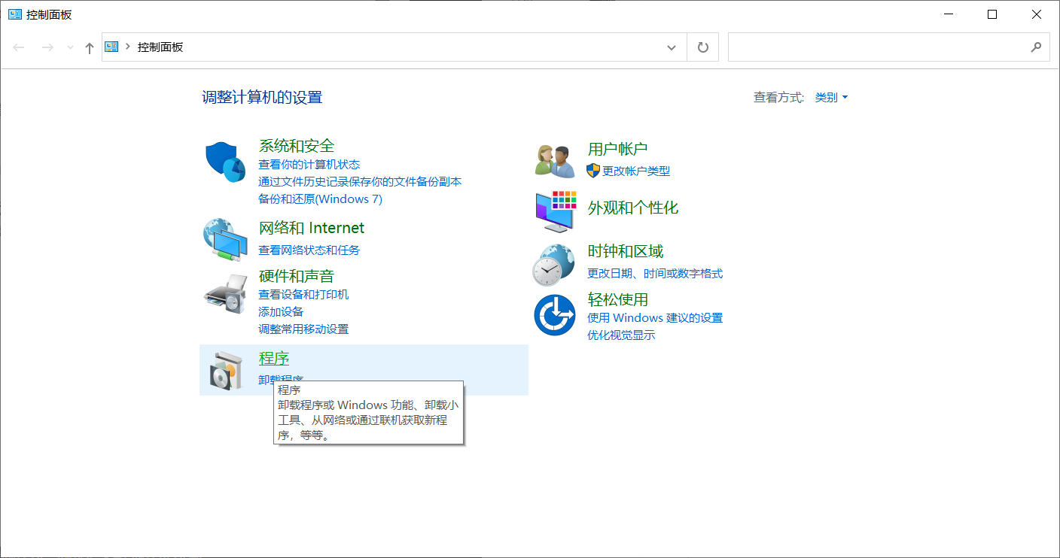Click the refresh button in address bar
Screen dimensions: 1060x558
tap(702, 47)
